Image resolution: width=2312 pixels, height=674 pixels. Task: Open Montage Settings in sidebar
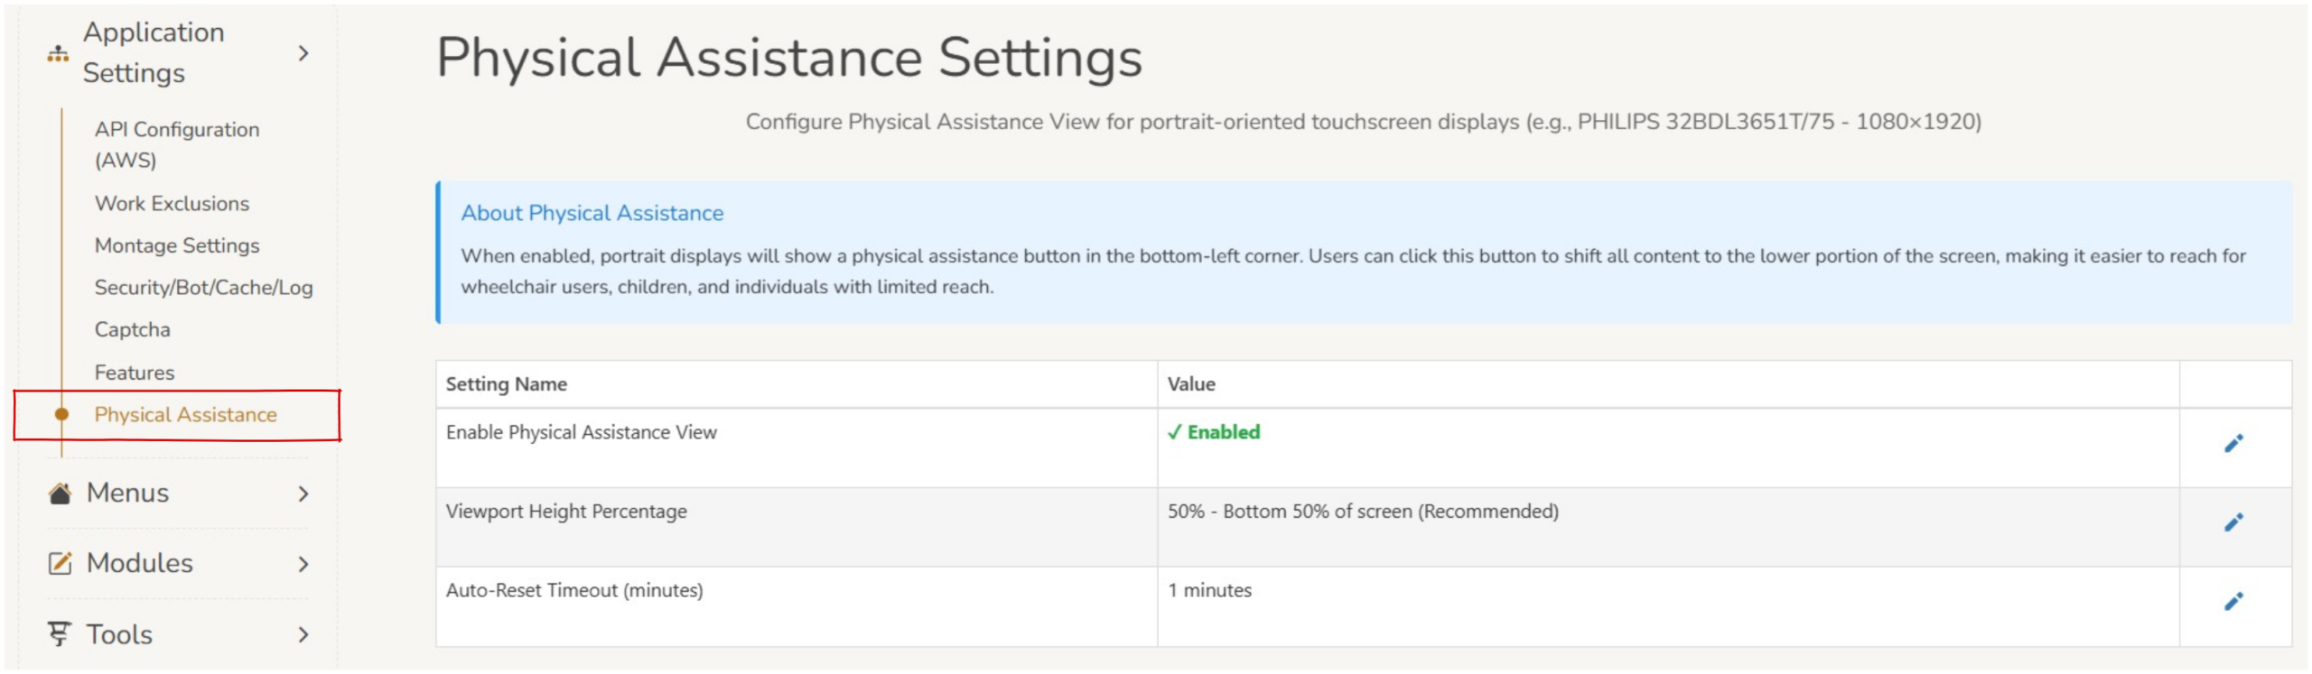[177, 245]
